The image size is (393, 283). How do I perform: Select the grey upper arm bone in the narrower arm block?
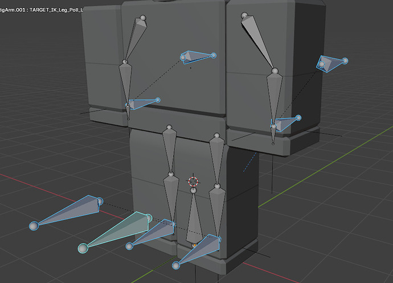pyautogui.click(x=136, y=38)
